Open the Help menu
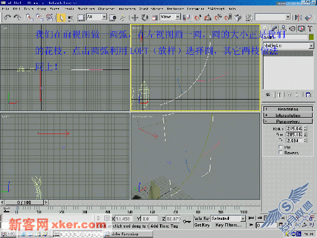Screen dimensions: 317x238 coord(232,9)
